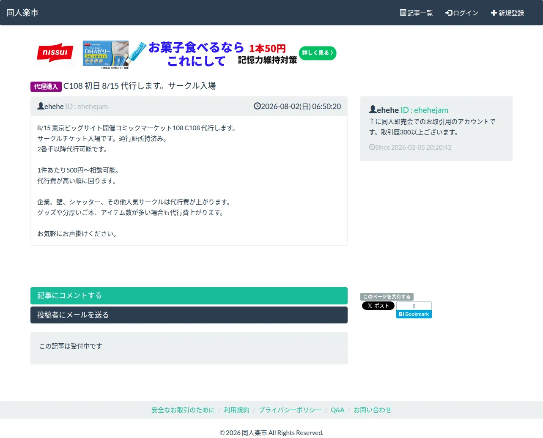This screenshot has height=438, width=543.
Task: Click the DHAゼリー product image
Action: 106,54
